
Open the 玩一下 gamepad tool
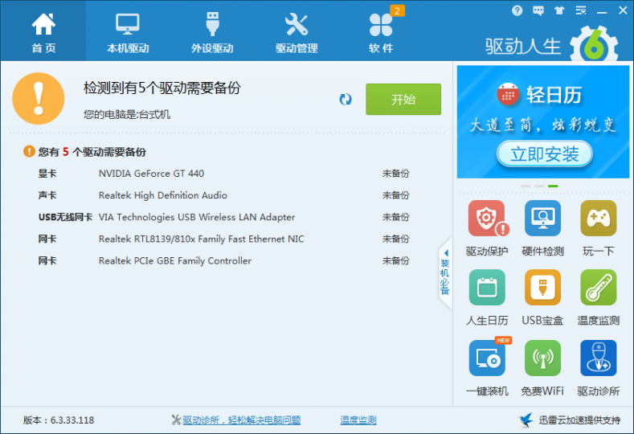point(599,228)
